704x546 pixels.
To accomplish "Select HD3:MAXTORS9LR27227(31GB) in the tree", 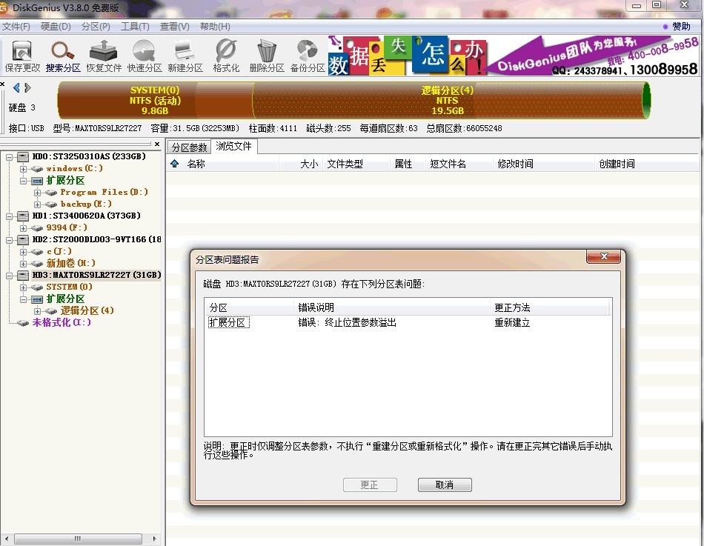I will click(96, 275).
